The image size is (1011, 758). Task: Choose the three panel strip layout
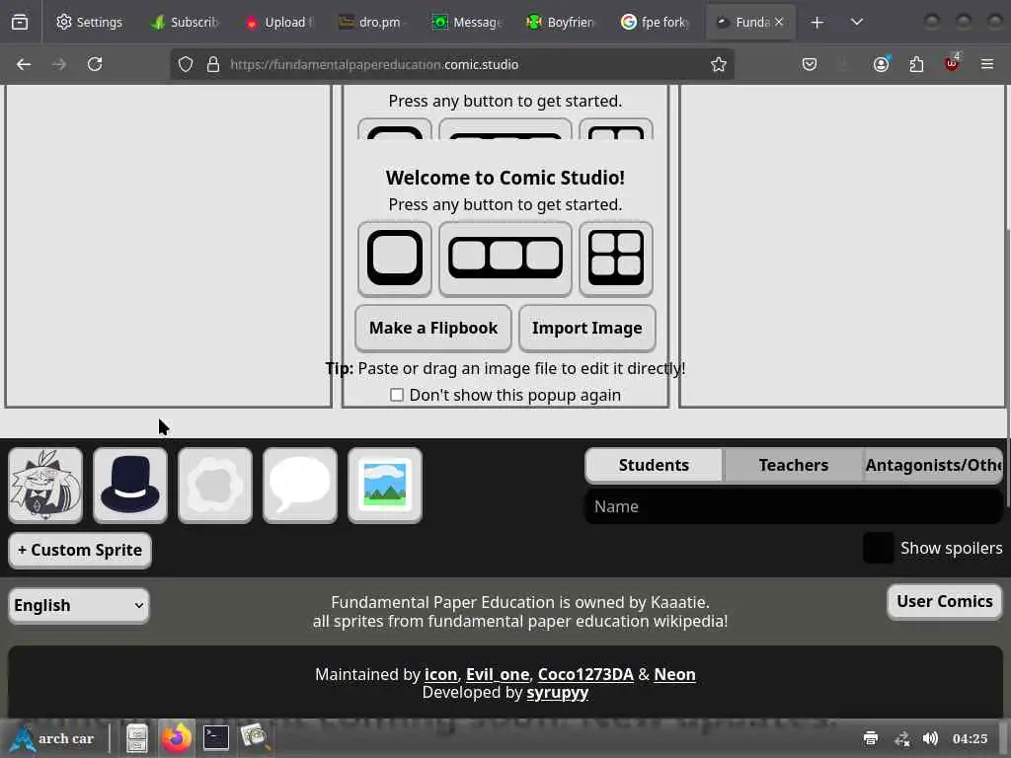tap(505, 259)
